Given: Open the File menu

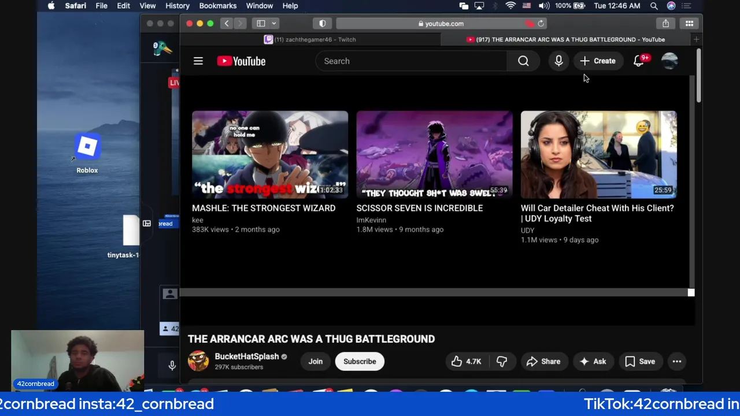Looking at the screenshot, I should pos(101,6).
